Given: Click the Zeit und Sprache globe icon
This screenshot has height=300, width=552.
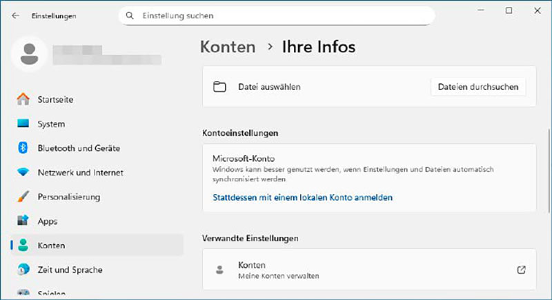Looking at the screenshot, I should [x=23, y=270].
